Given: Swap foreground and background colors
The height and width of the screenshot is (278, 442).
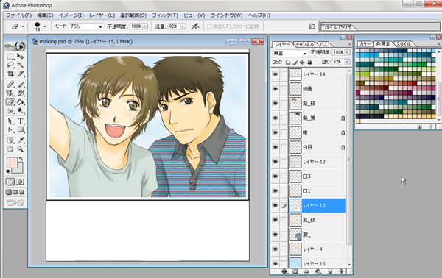Looking at the screenshot, I should 21,160.
